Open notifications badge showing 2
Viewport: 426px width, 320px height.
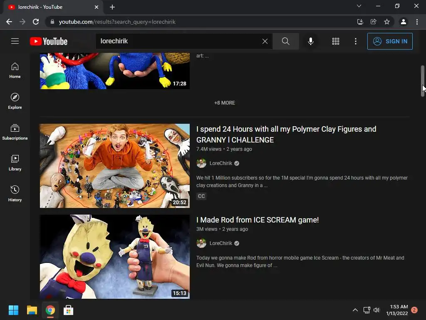point(414,310)
